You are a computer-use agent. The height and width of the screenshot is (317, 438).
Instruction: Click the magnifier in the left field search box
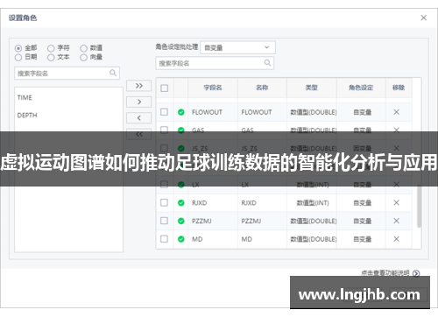click(x=113, y=73)
